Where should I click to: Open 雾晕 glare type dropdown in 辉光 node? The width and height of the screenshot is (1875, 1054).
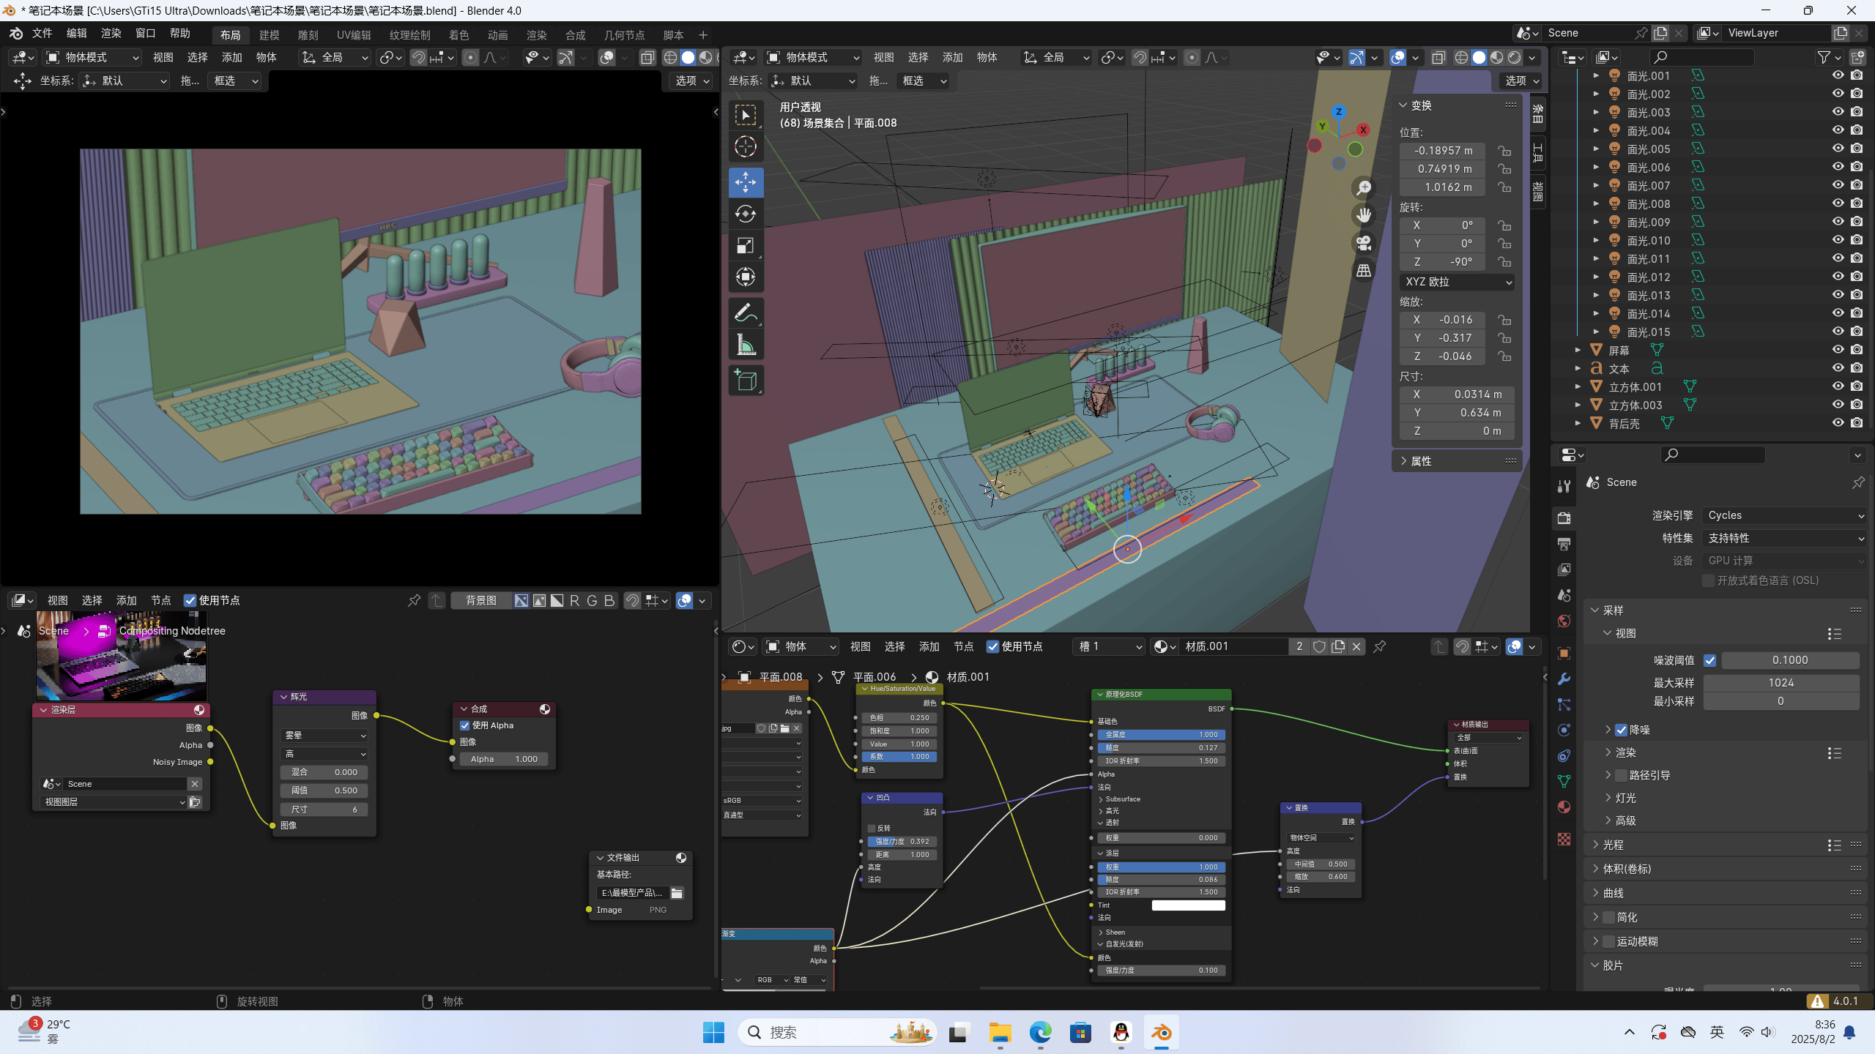(x=324, y=735)
